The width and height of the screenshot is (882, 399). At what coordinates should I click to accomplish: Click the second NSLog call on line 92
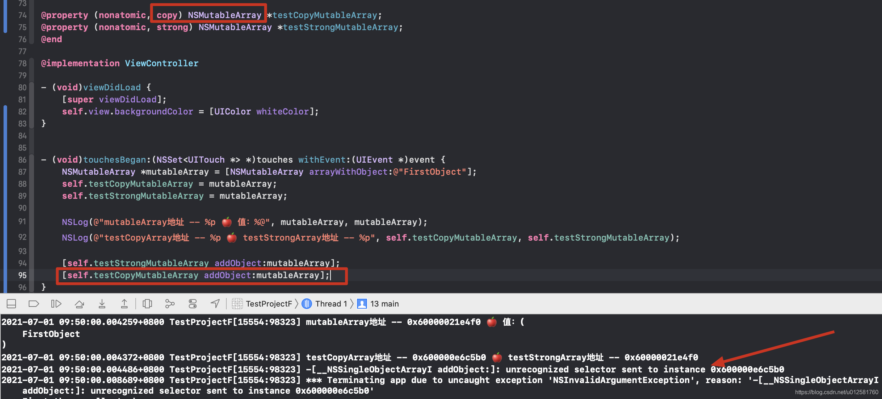pyautogui.click(x=75, y=238)
